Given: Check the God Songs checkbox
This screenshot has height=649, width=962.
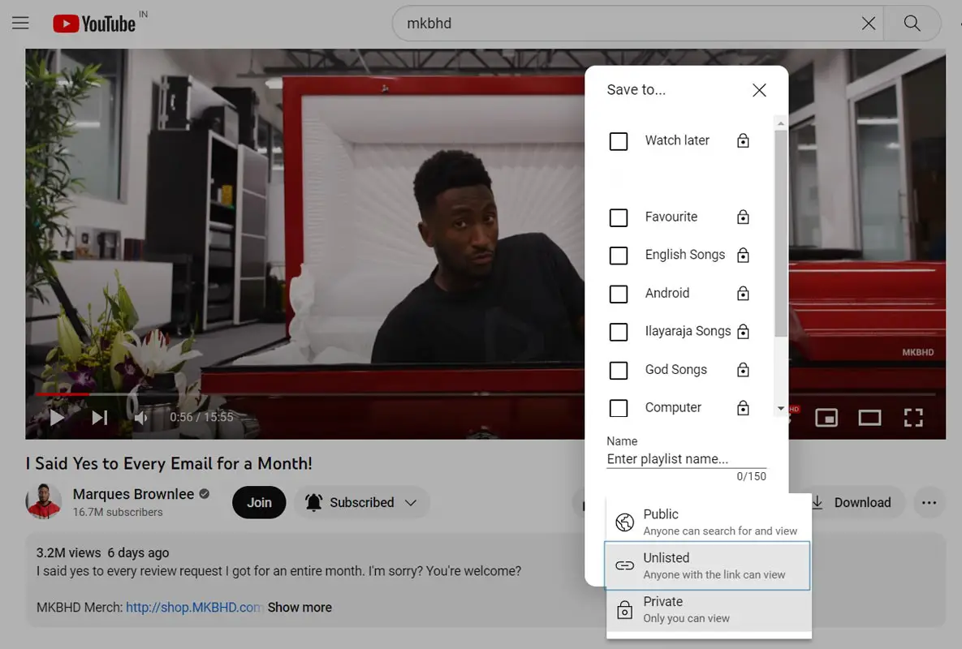Looking at the screenshot, I should (619, 370).
